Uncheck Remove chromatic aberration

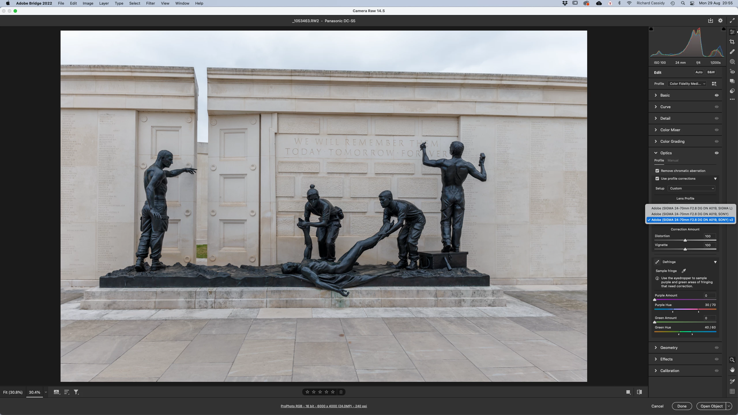657,171
